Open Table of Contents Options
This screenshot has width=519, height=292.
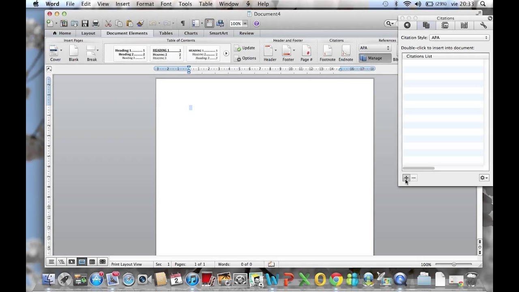[245, 58]
